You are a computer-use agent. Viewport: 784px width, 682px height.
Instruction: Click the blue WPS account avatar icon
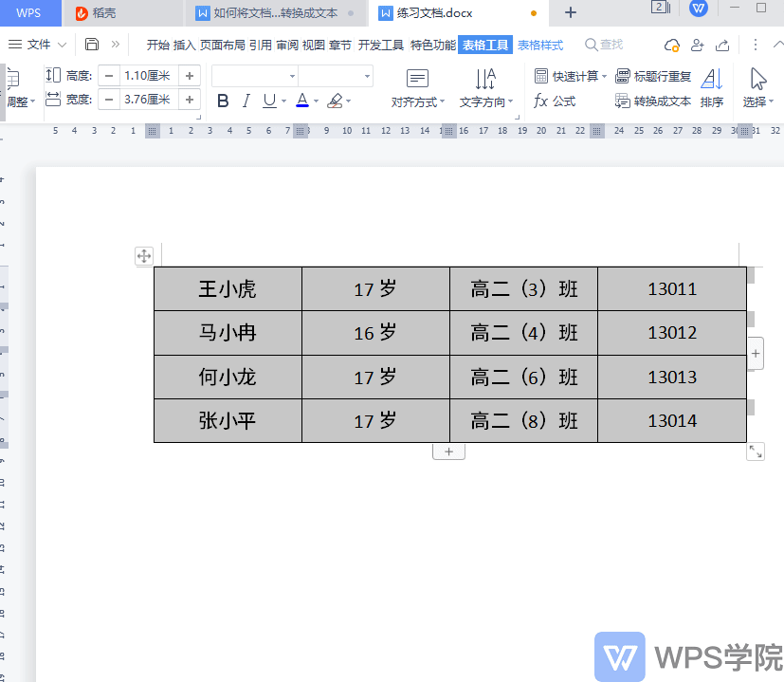[x=699, y=8]
